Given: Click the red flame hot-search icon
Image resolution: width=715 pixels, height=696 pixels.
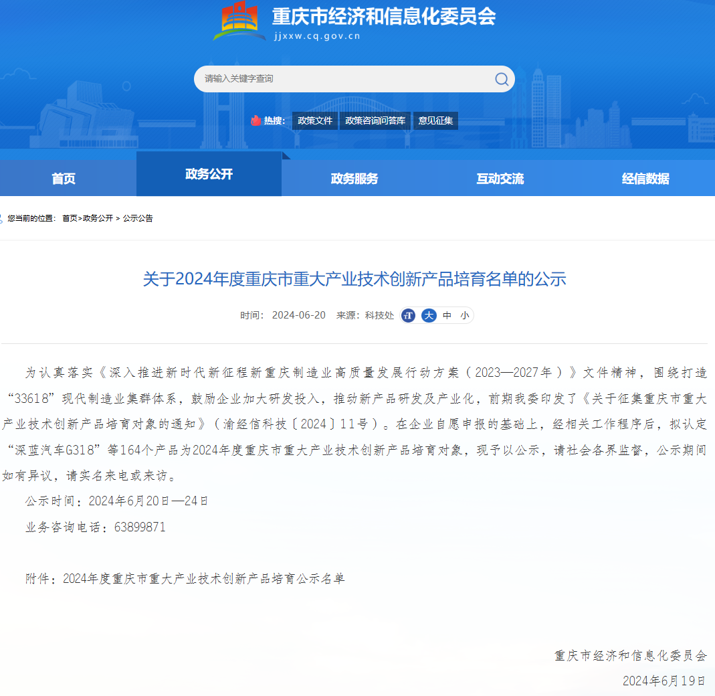Looking at the screenshot, I should pyautogui.click(x=256, y=120).
